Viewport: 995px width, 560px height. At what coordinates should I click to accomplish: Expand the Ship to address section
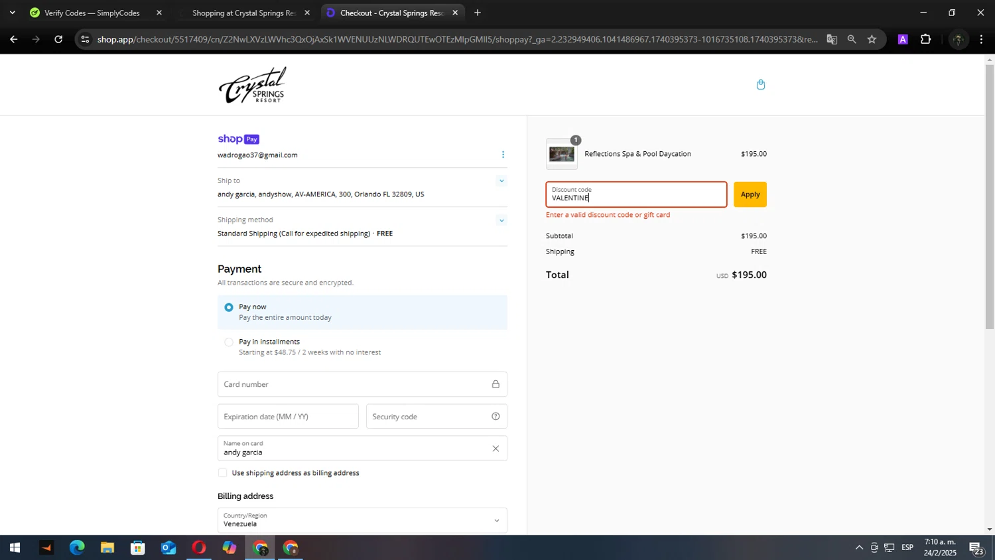(501, 180)
